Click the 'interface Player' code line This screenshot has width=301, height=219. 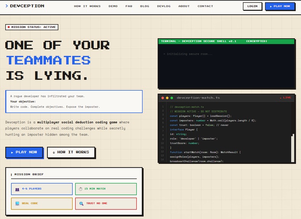click(x=184, y=130)
